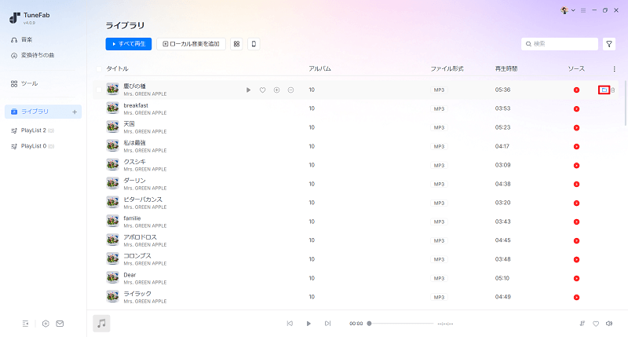Toggle select-all checkbox beside タイトル

coord(99,69)
